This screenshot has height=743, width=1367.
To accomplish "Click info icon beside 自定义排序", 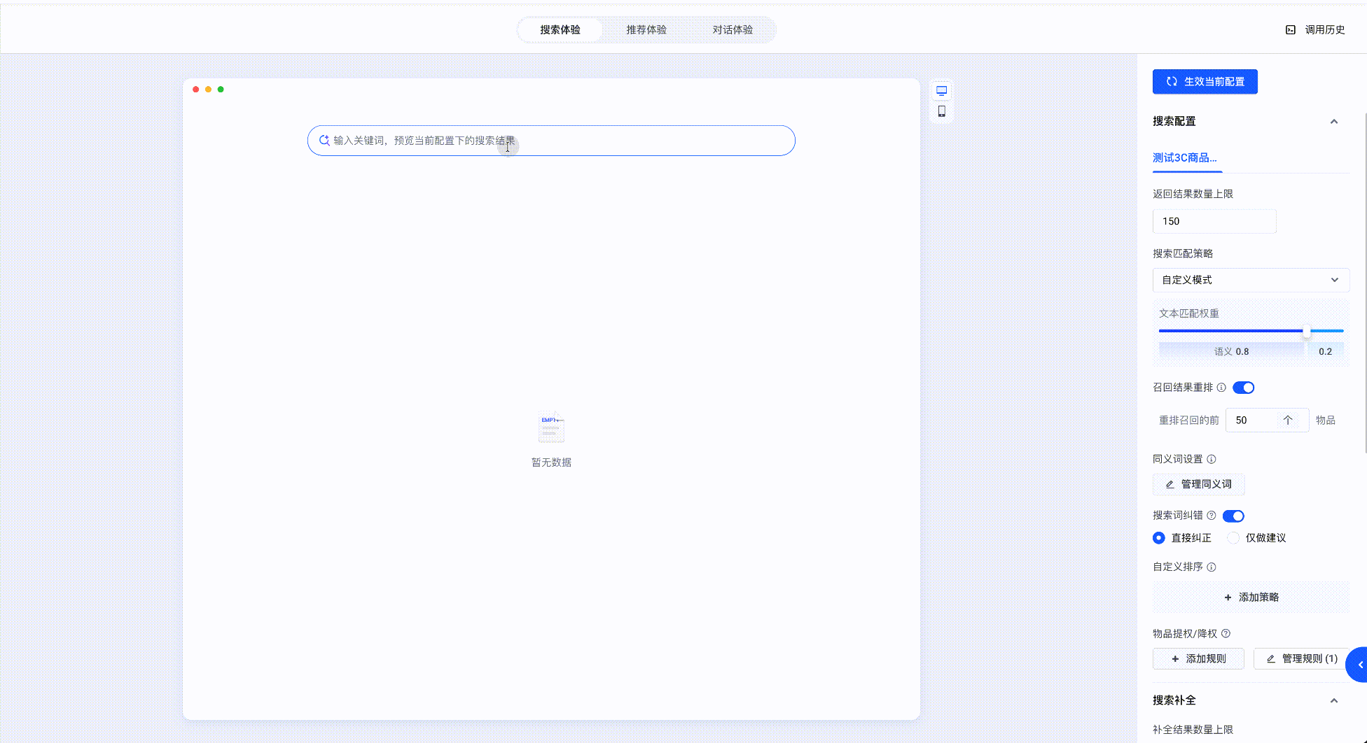I will (x=1212, y=567).
